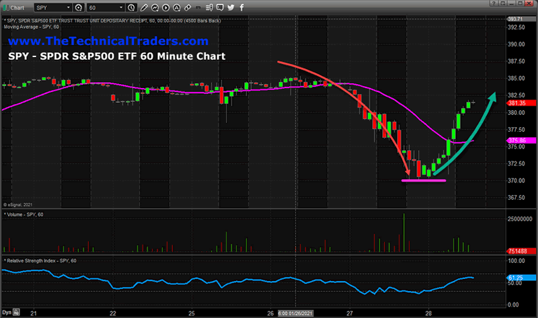Toggle the Dyn mode icon at bottom left
The width and height of the screenshot is (538, 318).
pos(8,313)
